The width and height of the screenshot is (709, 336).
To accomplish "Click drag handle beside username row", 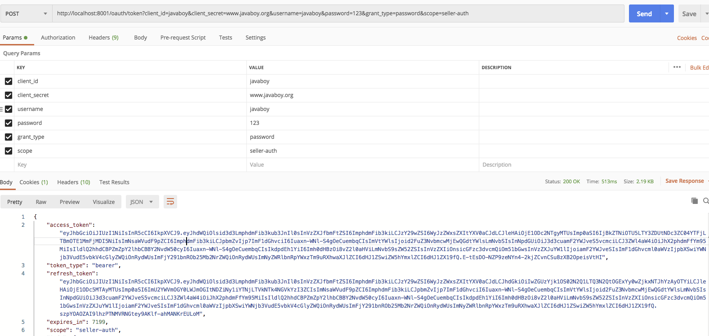I will point(1,109).
